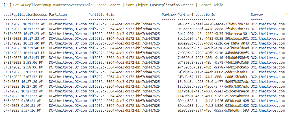Click the [PS] prompt marker
Screen dimensions: 287x113
[x=7, y=5]
